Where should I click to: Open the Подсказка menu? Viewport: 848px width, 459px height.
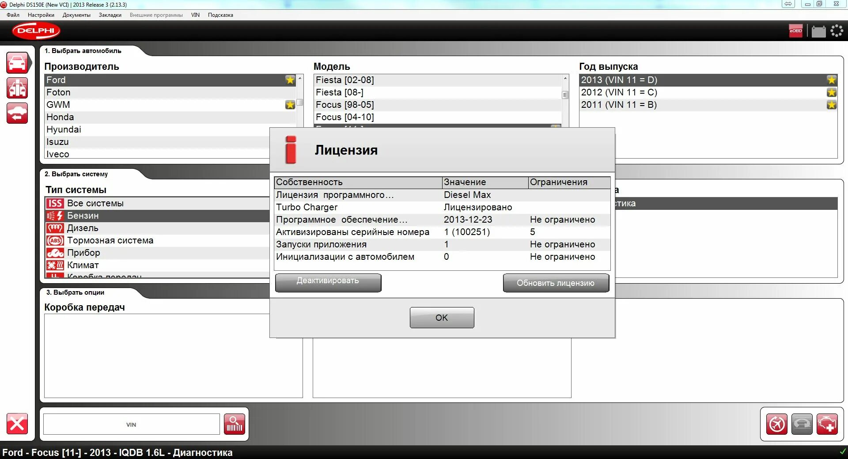[x=220, y=15]
